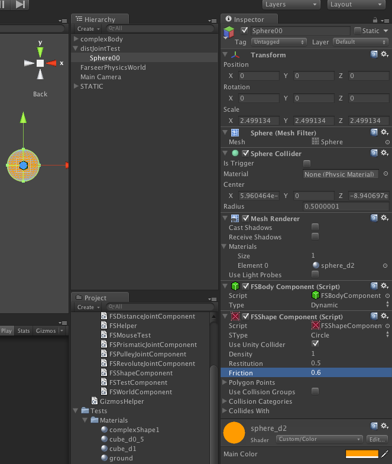Image resolution: width=392 pixels, height=464 pixels.
Task: Enable the Static checkbox
Action: pyautogui.click(x=357, y=31)
